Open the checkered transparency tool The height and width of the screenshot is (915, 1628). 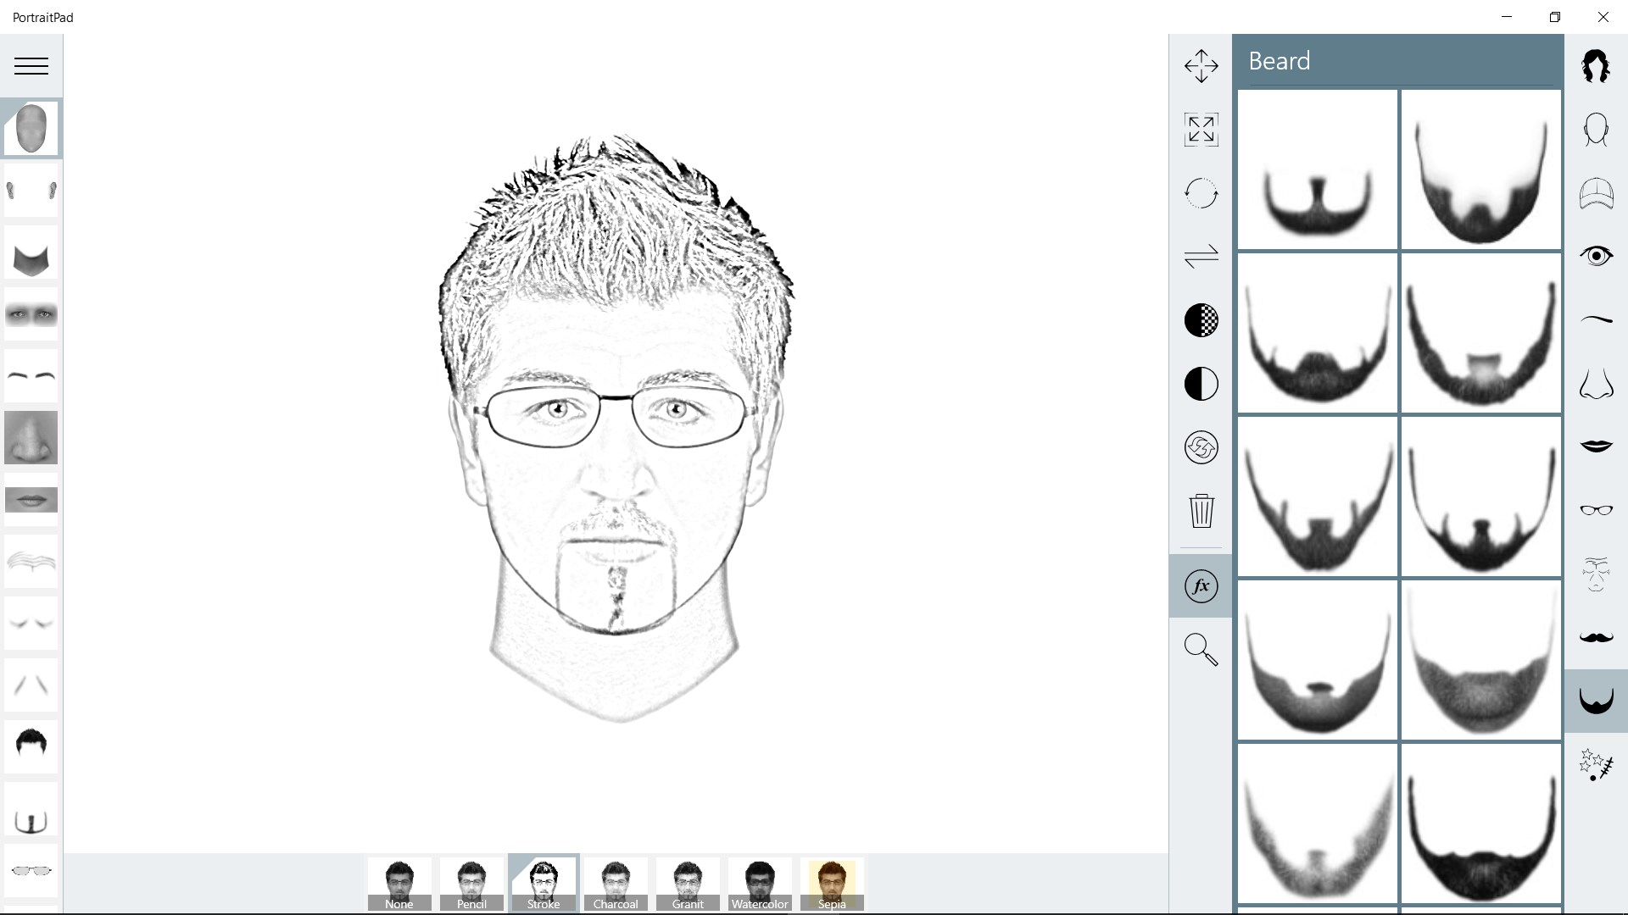point(1201,320)
